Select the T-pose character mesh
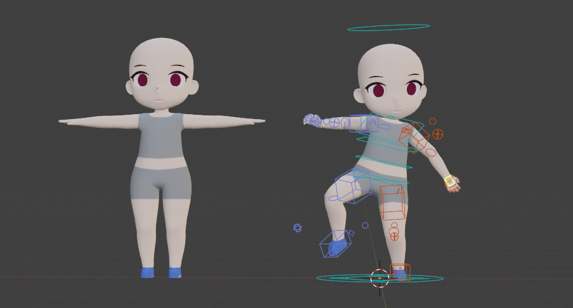This screenshot has height=308, width=573. pyautogui.click(x=162, y=158)
